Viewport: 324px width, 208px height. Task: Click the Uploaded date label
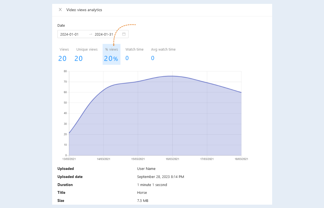click(x=70, y=177)
